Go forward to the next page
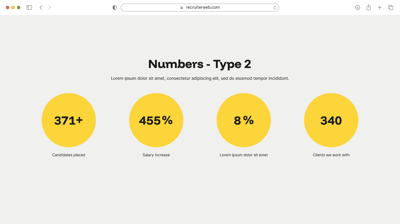 (50, 7)
